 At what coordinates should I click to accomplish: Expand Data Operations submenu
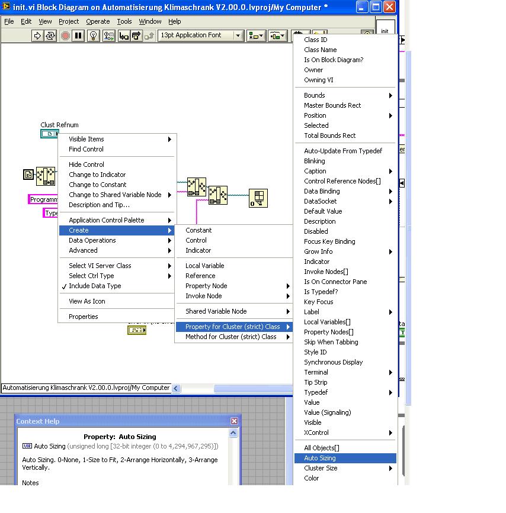(x=117, y=240)
